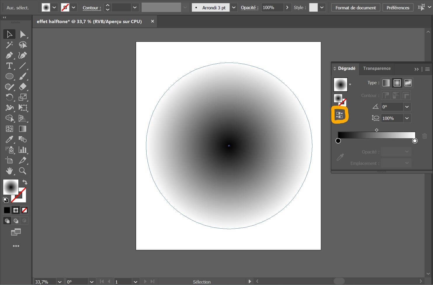Select the Type tool
Viewport: 433px width, 285px height.
(x=9, y=66)
